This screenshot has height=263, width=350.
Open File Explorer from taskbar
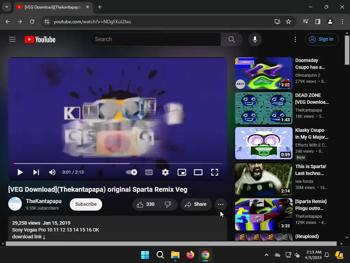tap(175, 255)
